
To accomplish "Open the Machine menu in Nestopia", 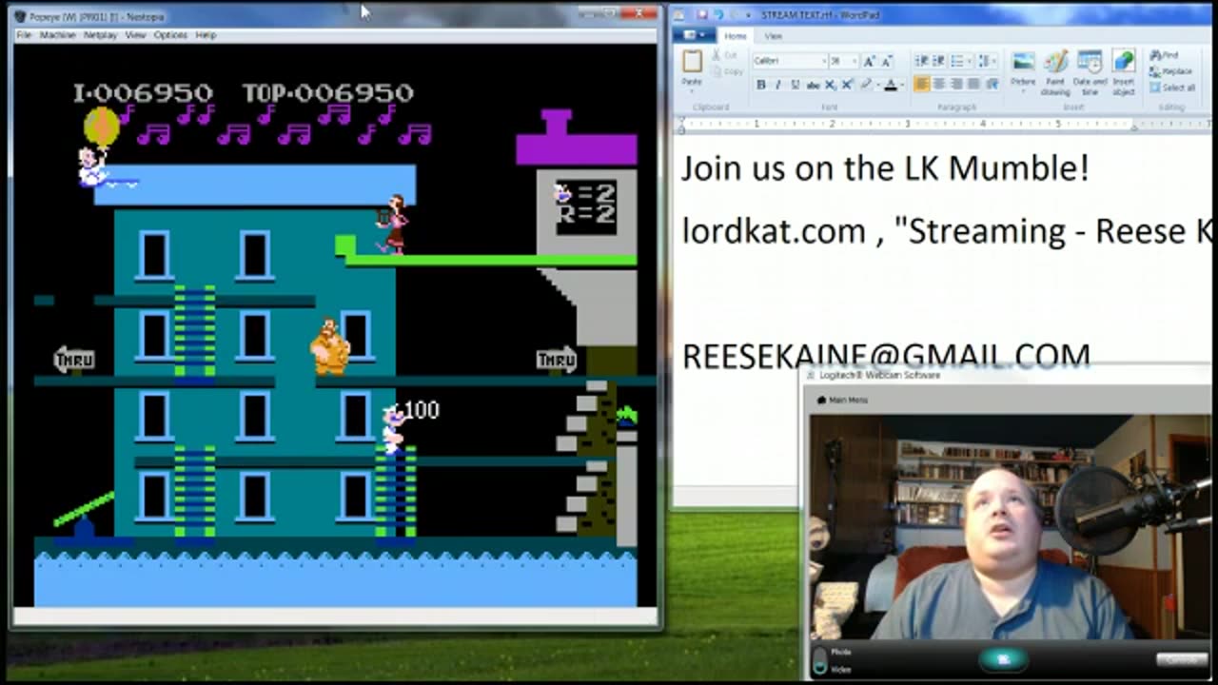I will click(57, 35).
